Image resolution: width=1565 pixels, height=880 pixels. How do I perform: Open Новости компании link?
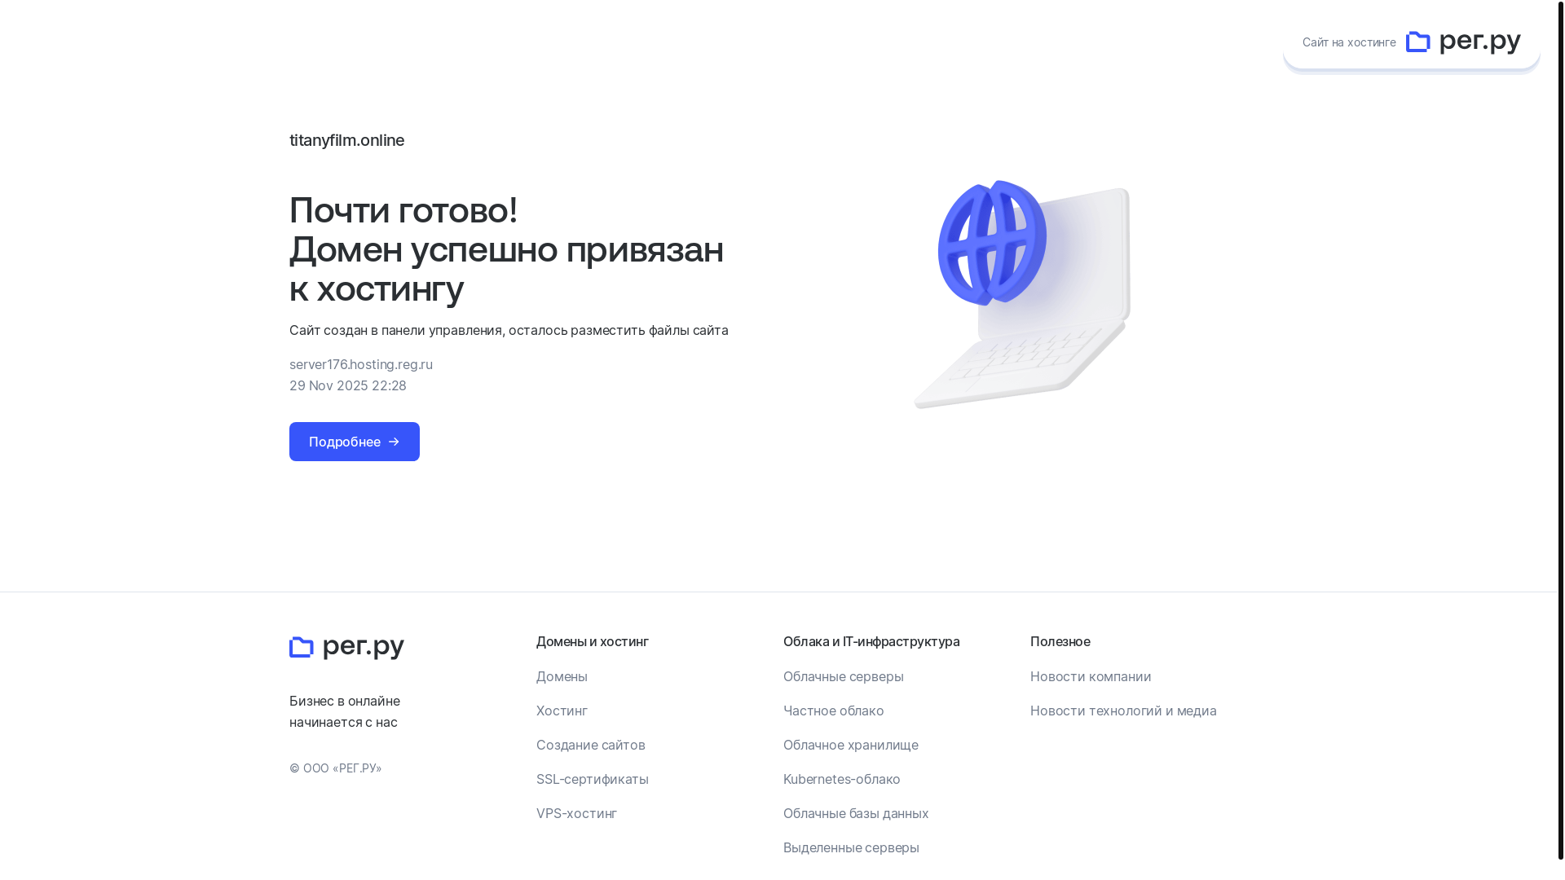click(x=1090, y=676)
